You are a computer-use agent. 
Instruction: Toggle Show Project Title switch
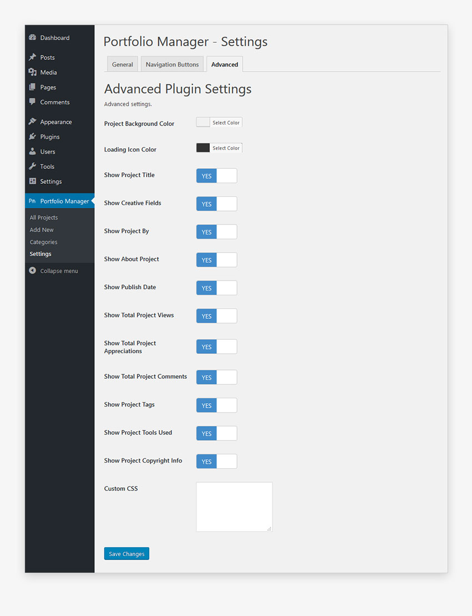click(x=217, y=176)
